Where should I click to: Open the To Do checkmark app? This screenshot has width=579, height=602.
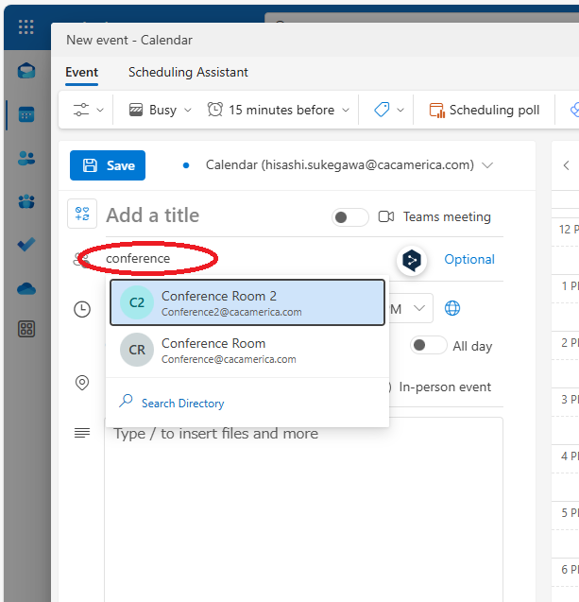26,245
